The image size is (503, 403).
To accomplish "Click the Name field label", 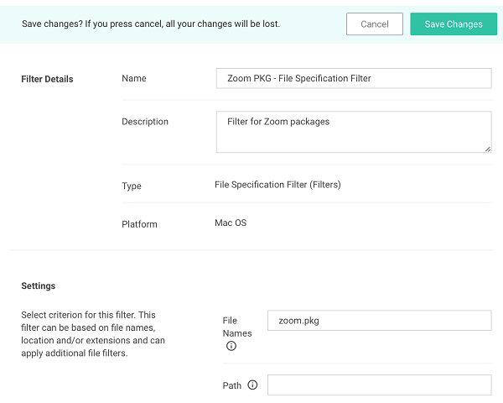I will (134, 78).
